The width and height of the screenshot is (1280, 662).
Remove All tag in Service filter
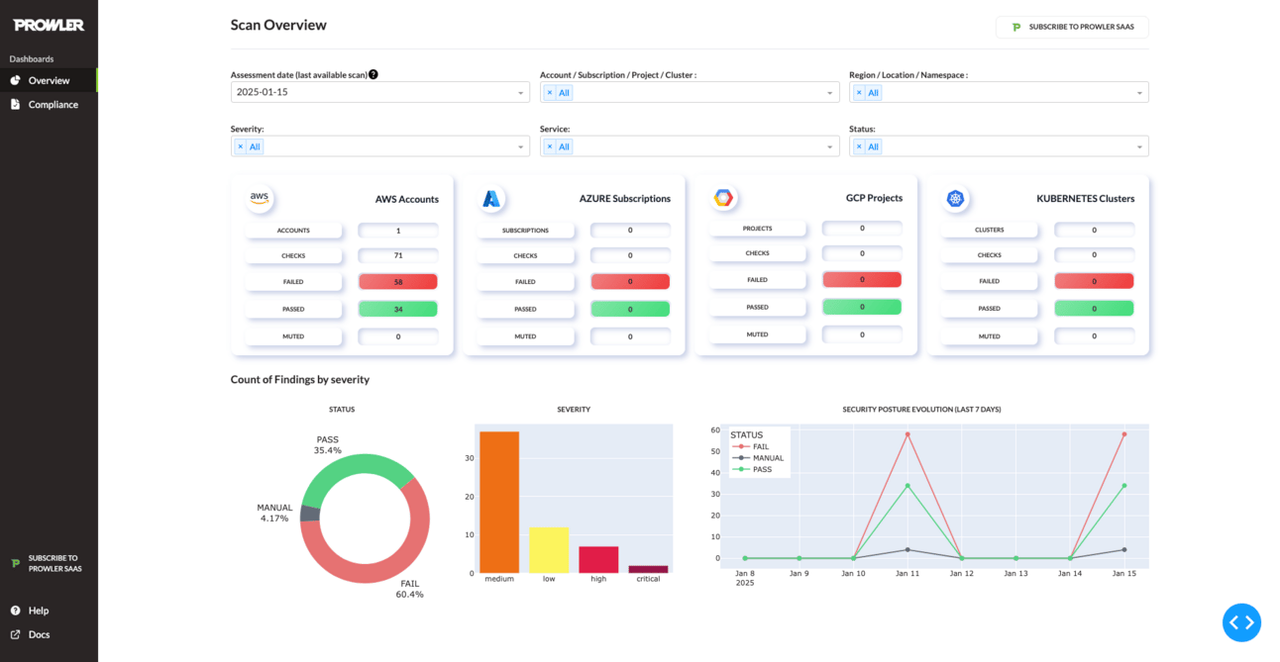click(x=550, y=146)
